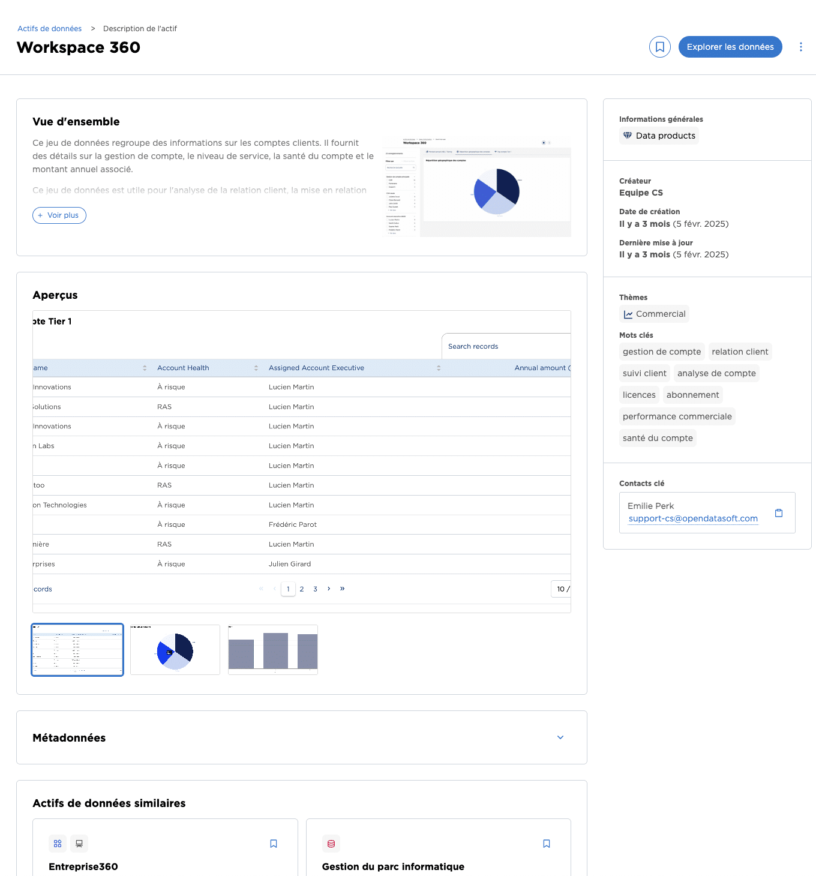Go to next records page arrow
The height and width of the screenshot is (876, 816).
(329, 589)
